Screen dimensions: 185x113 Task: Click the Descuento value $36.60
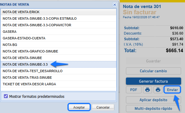coord(178,33)
